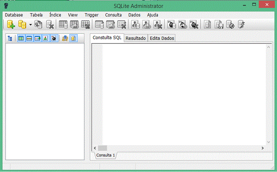277x172 pixels.
Task: Click the create new database icon
Action: click(11, 24)
